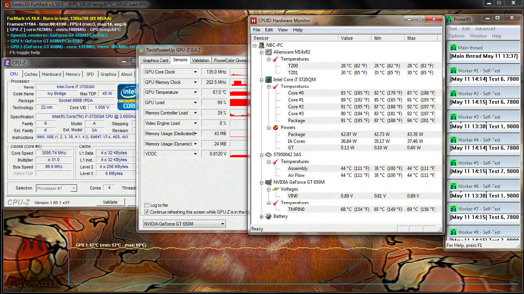Open the red H icon of Hardware Monitor
This screenshot has width=524, height=294.
point(254,21)
